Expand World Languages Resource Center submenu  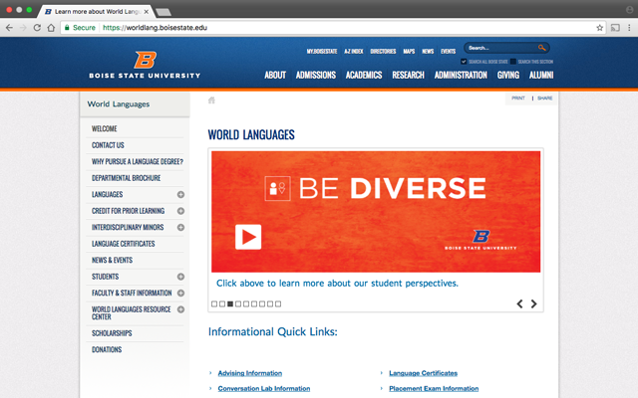point(180,309)
